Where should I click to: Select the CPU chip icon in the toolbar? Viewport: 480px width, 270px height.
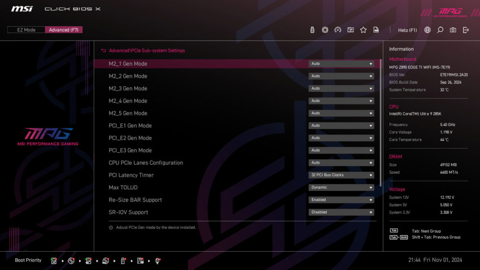pyautogui.click(x=324, y=30)
